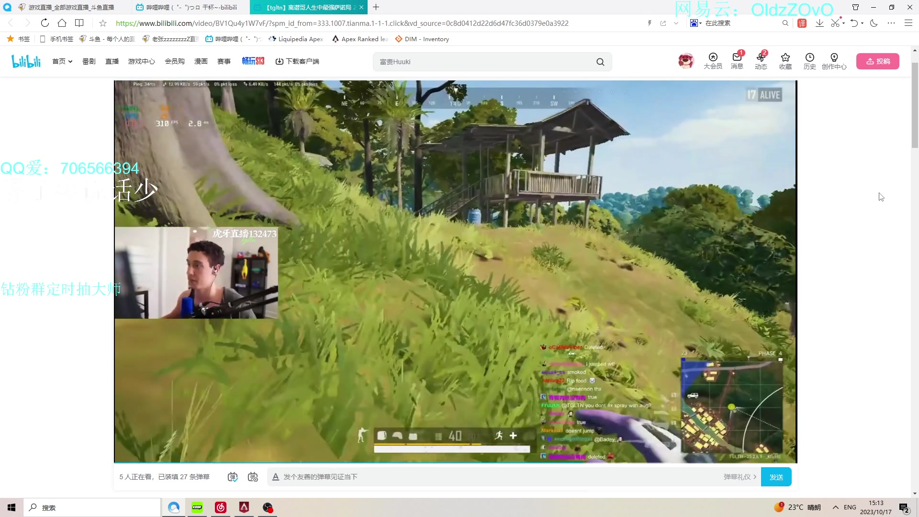This screenshot has height=517, width=919.
Task: Open the Windows Start menu
Action: pyautogui.click(x=11, y=507)
